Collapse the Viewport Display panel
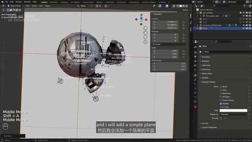The height and width of the screenshot is (142, 252). (208, 82)
